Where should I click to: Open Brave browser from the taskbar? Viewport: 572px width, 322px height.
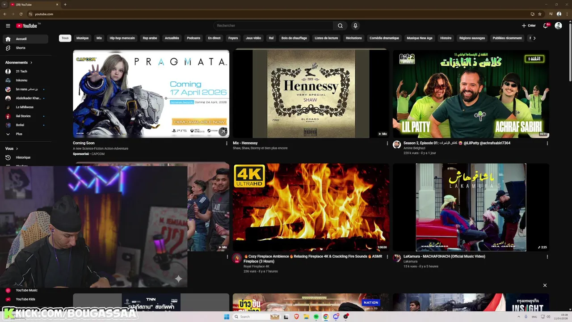[296, 317]
